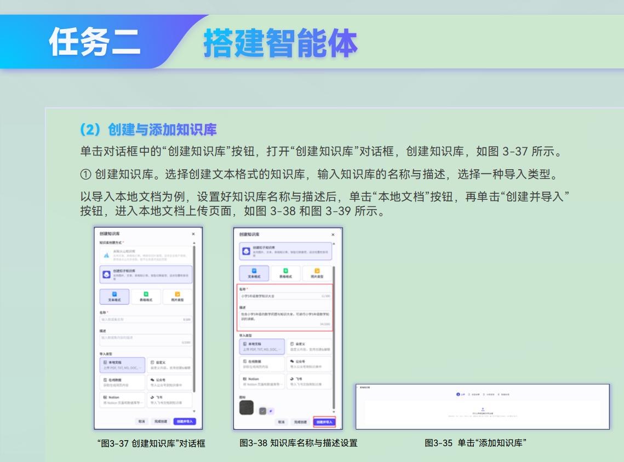Select 自定义 import type in Figure 3-37
624x462 pixels.
pos(169,365)
